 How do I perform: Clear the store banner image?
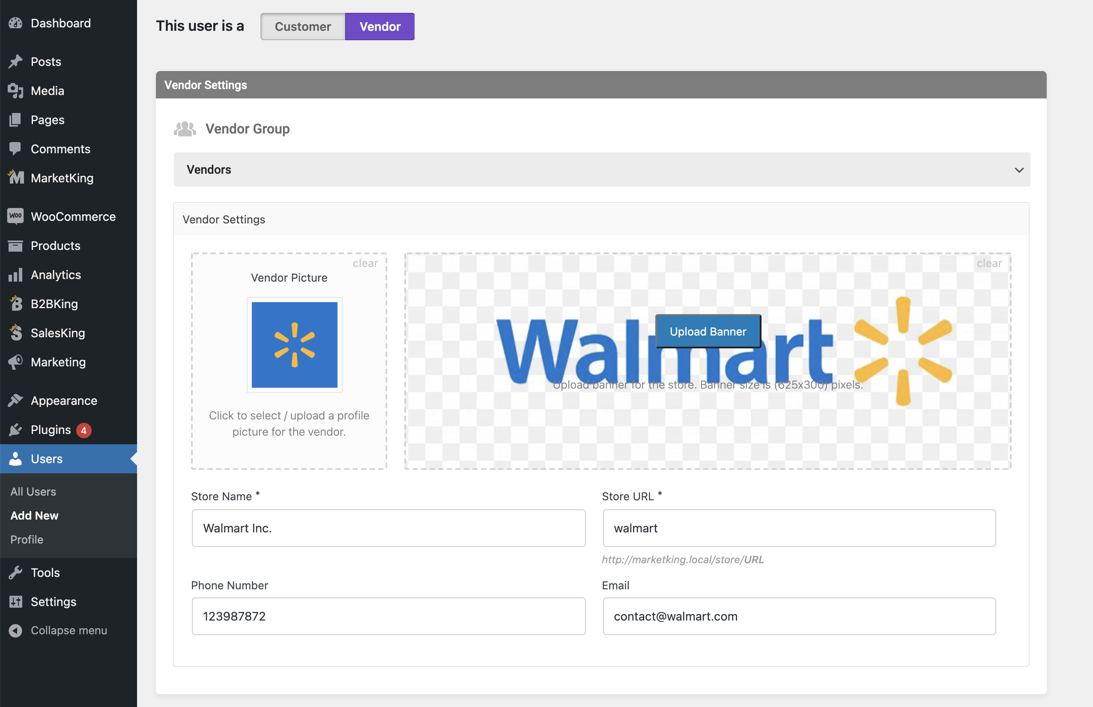tap(989, 263)
